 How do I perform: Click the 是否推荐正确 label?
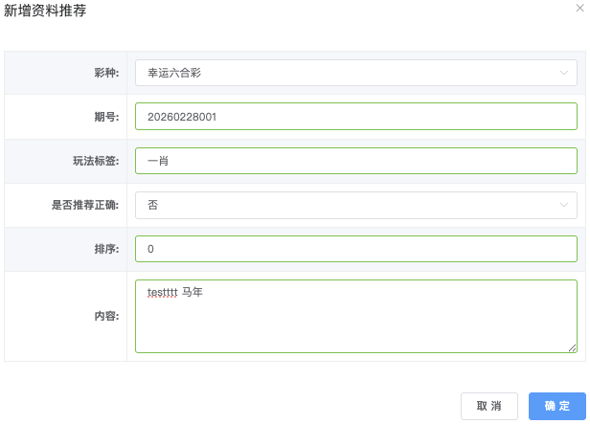(84, 205)
